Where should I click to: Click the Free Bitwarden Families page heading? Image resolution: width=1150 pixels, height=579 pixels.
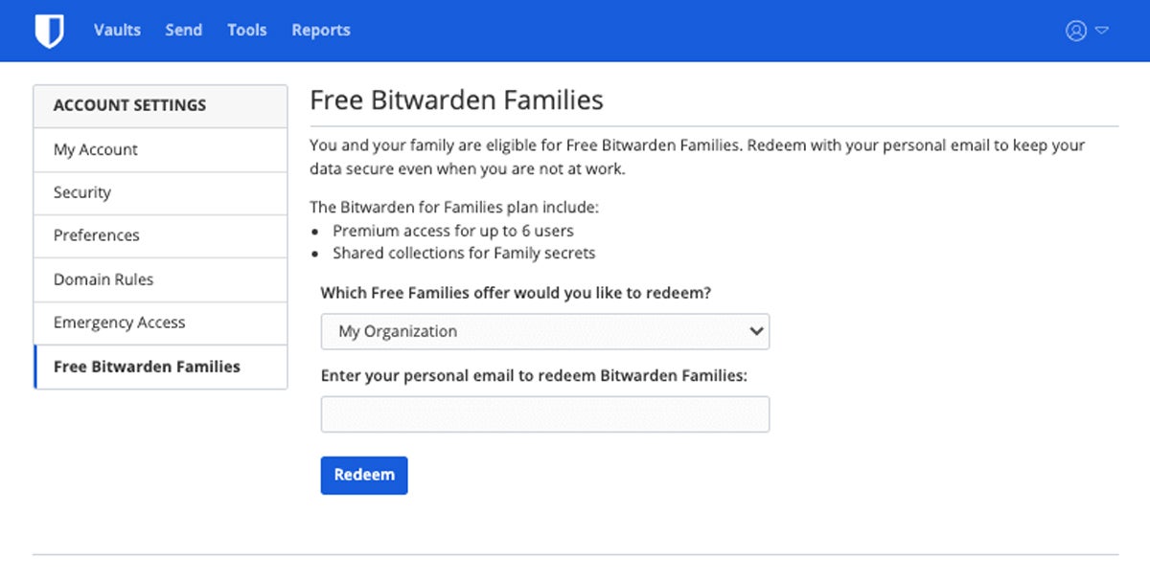pos(457,100)
